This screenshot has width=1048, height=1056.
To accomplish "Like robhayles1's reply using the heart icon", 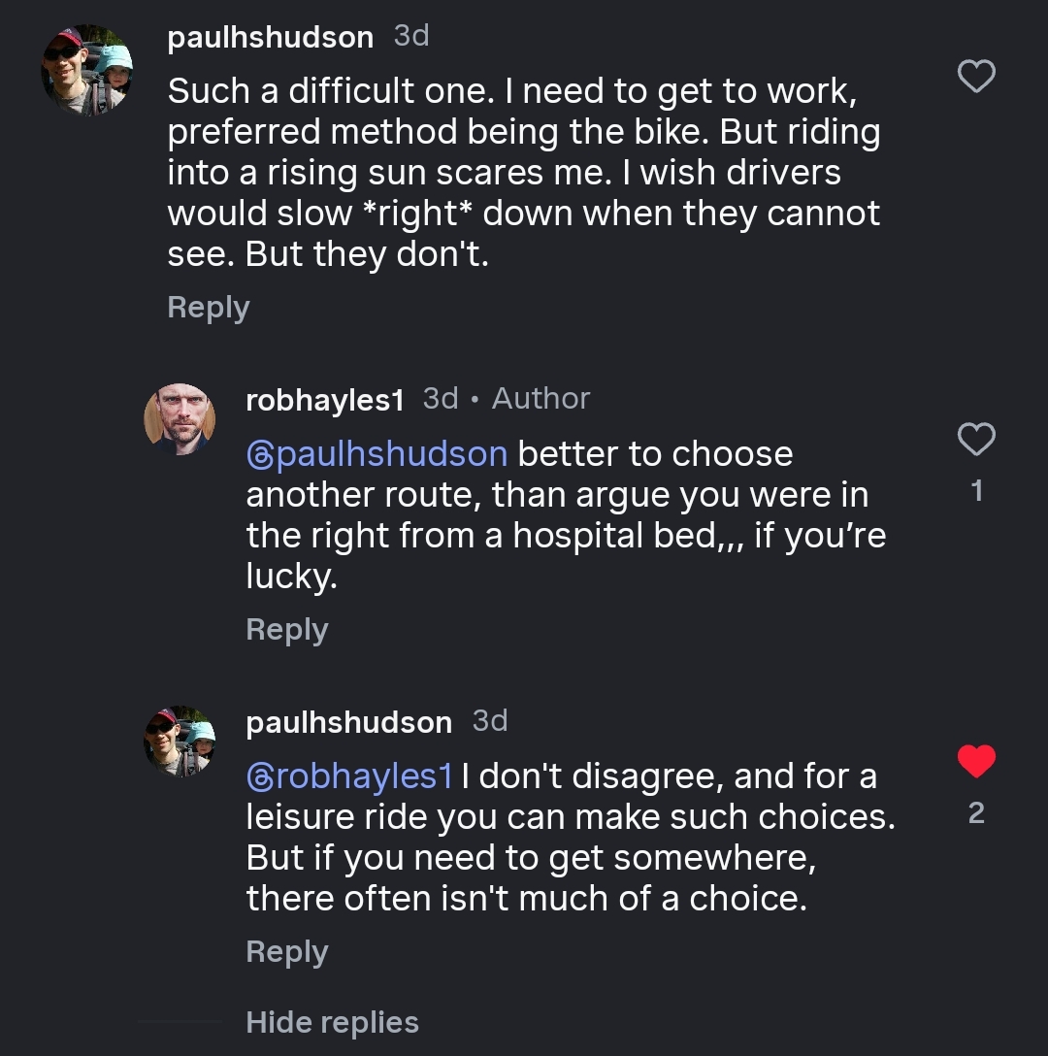I will click(x=976, y=441).
